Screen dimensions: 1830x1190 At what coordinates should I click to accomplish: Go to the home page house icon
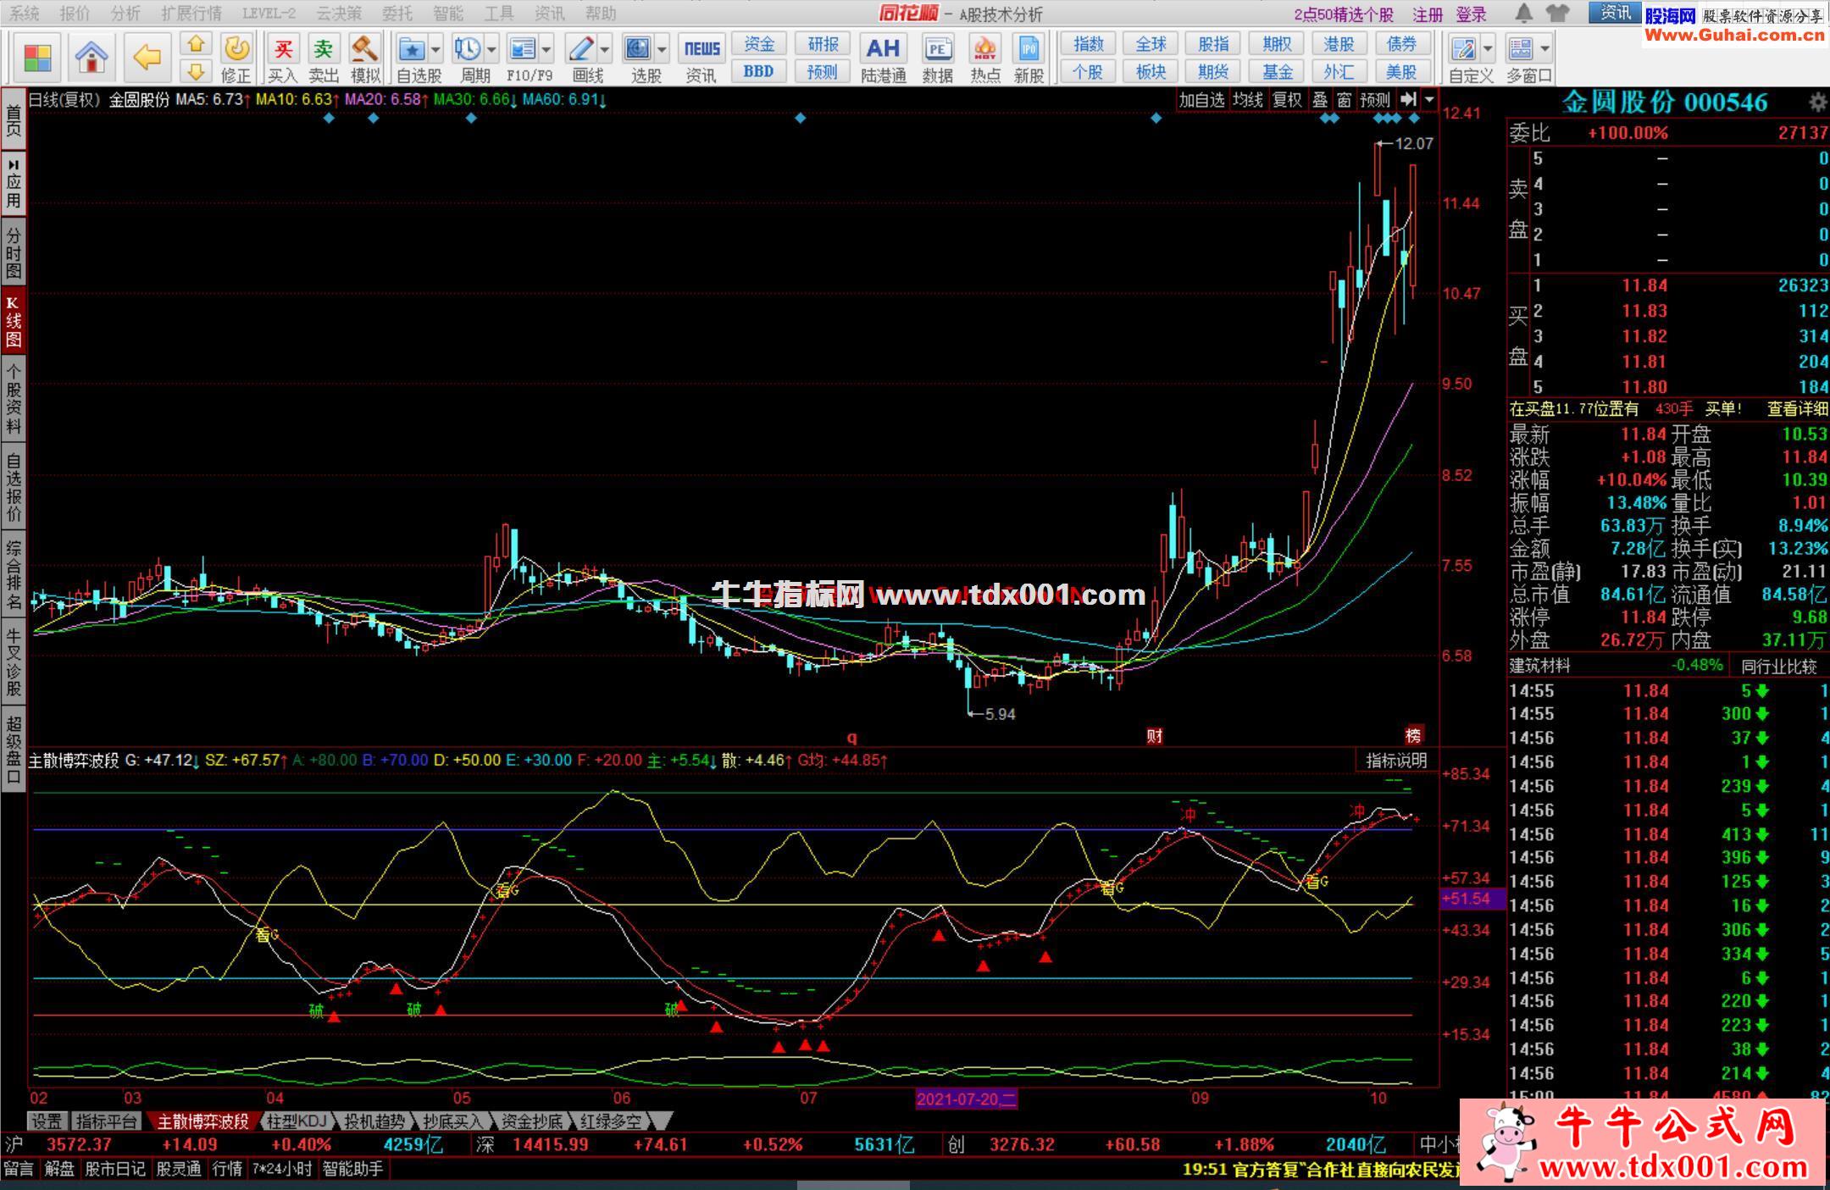[91, 58]
